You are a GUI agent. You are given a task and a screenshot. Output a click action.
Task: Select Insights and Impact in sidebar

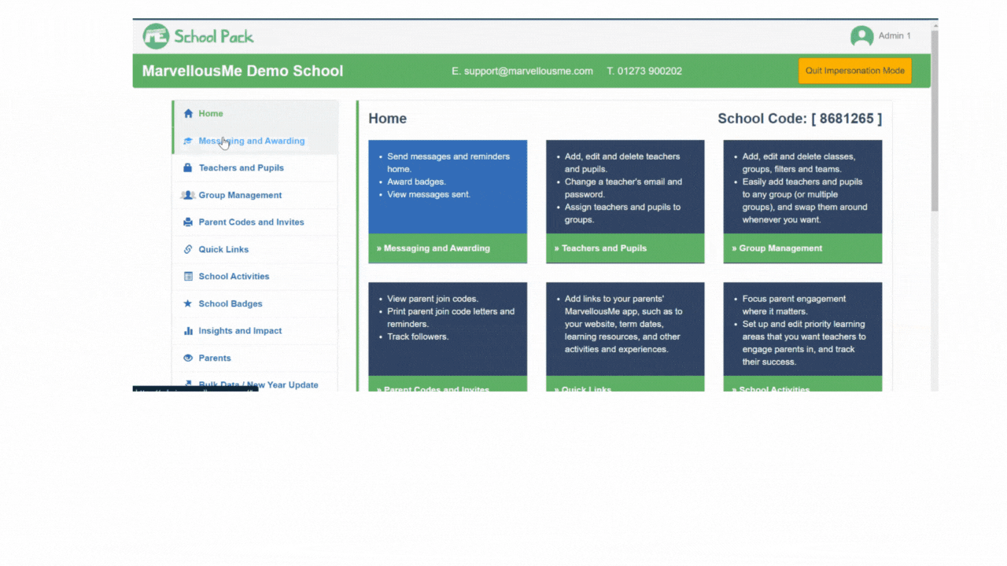(x=240, y=331)
